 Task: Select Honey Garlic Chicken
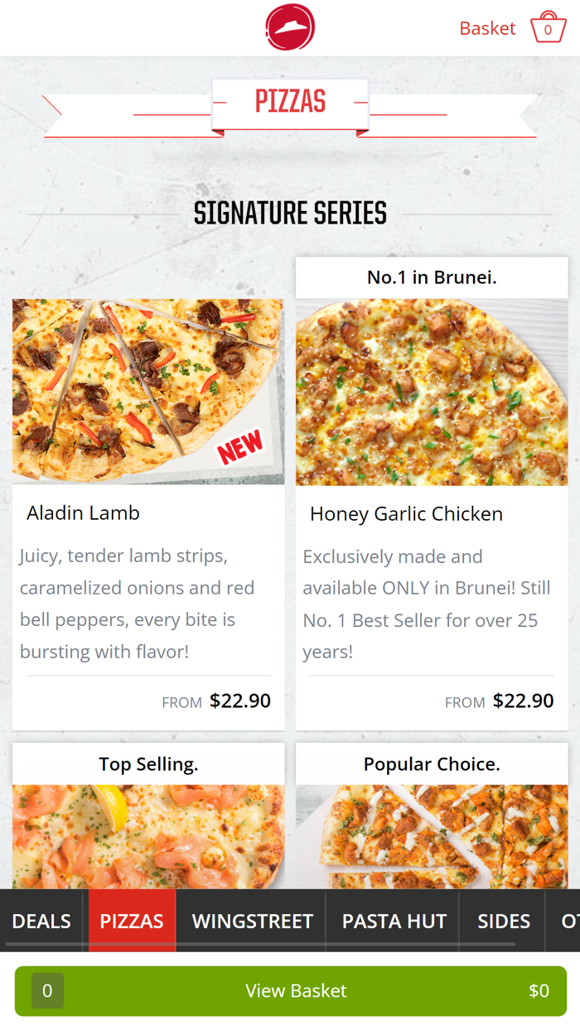coord(406,514)
